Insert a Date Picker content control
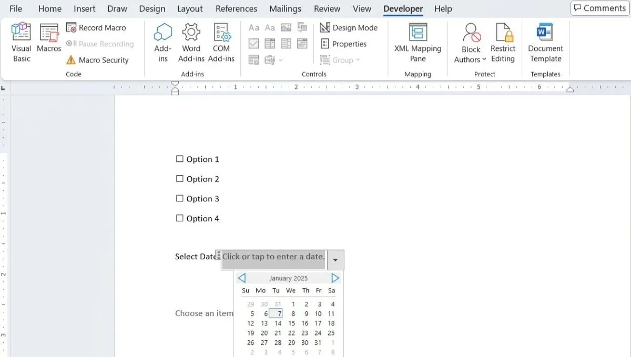Image resolution: width=631 pixels, height=357 pixels. coord(302,44)
